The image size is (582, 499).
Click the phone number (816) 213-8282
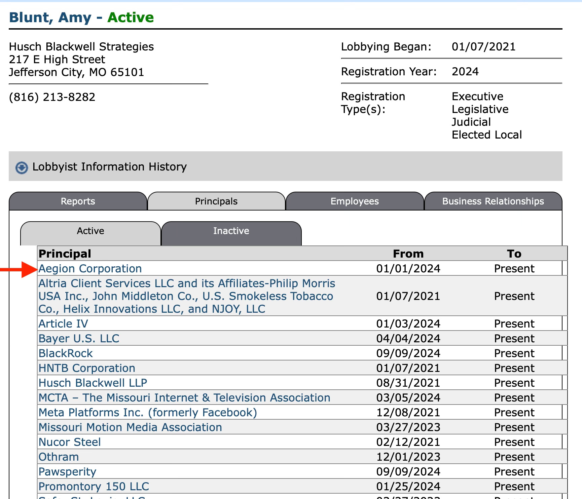pos(52,97)
